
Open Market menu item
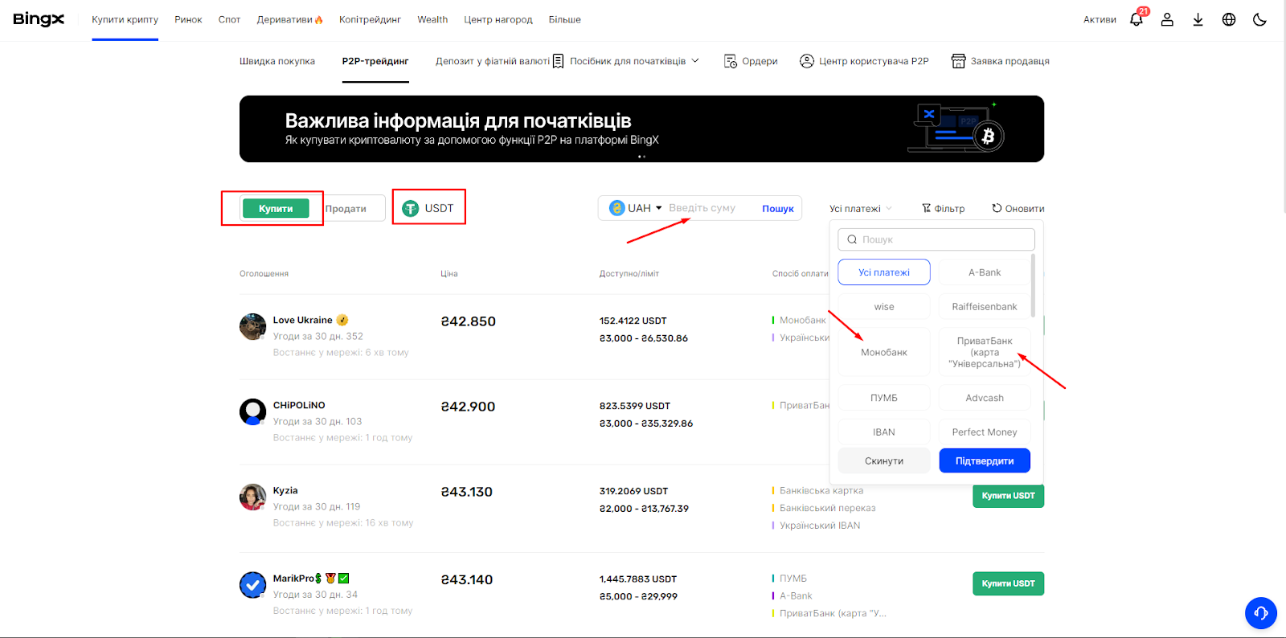click(188, 19)
